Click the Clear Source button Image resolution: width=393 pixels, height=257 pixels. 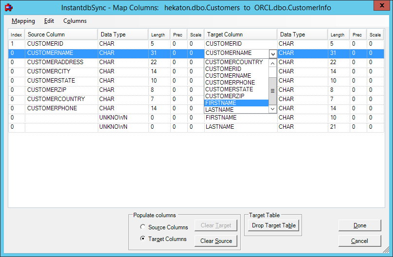[216, 241]
